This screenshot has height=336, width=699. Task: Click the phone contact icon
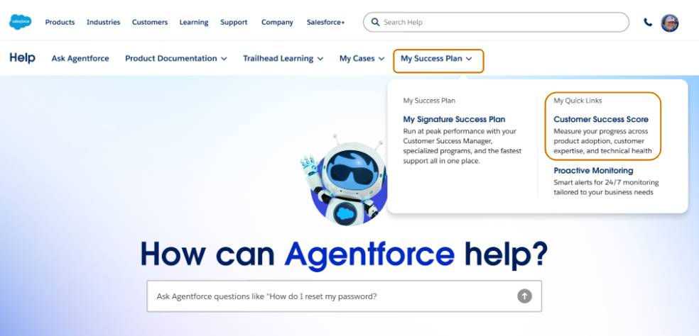(648, 22)
